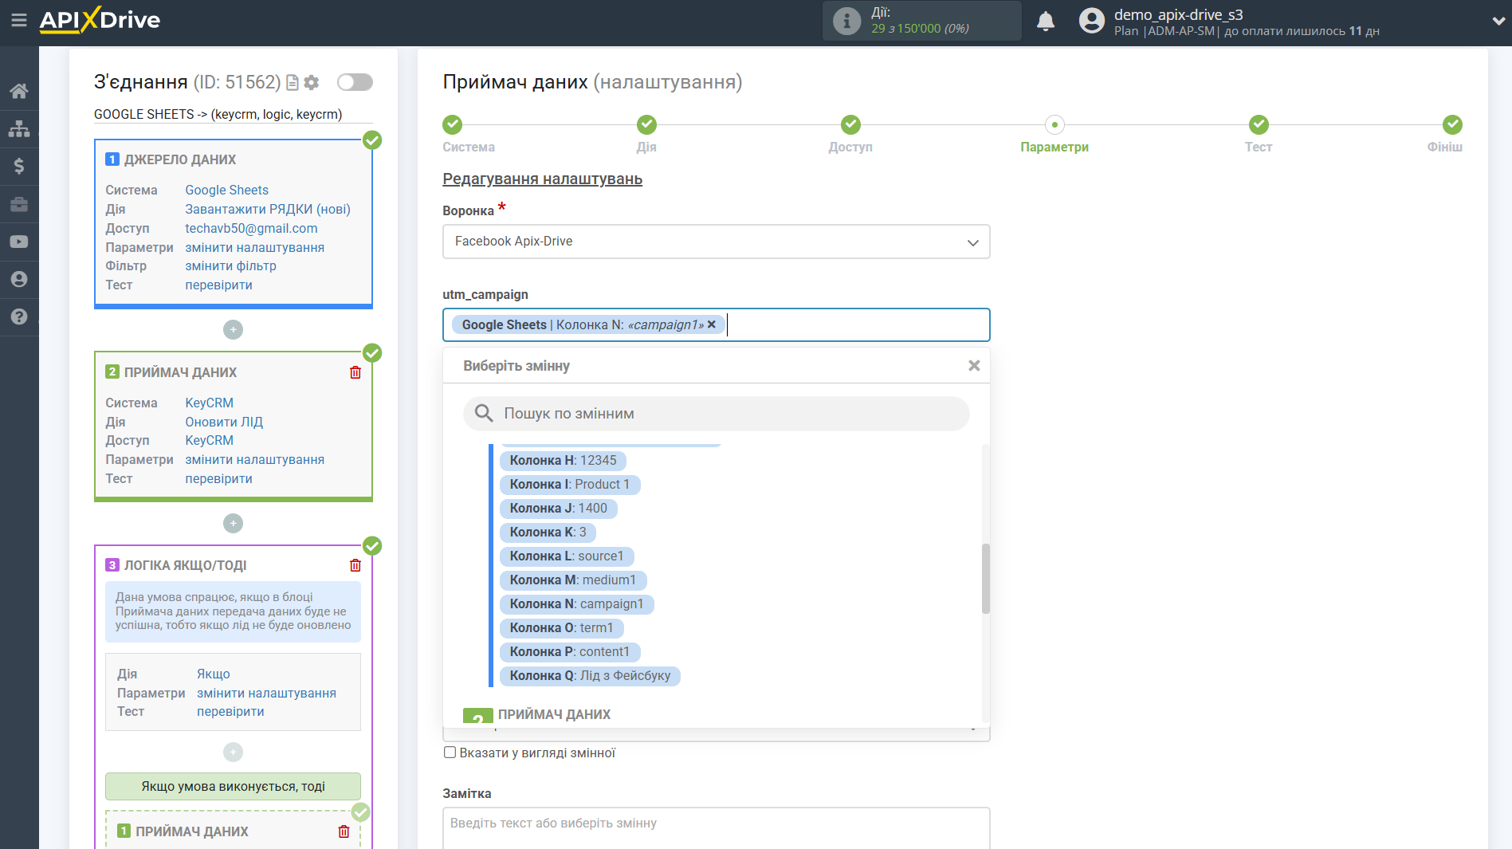Remove the campaign1 variable tag
Viewport: 1512px width, 849px height.
[712, 324]
